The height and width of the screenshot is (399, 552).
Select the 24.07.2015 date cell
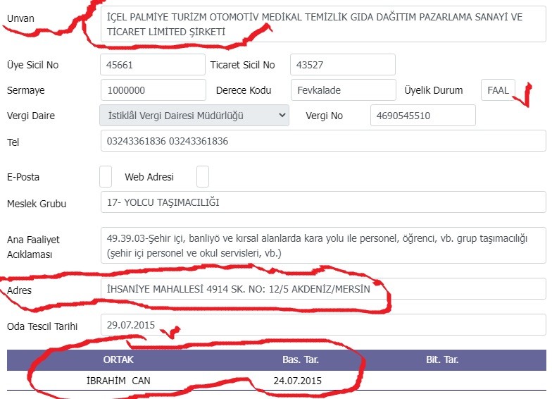(297, 381)
